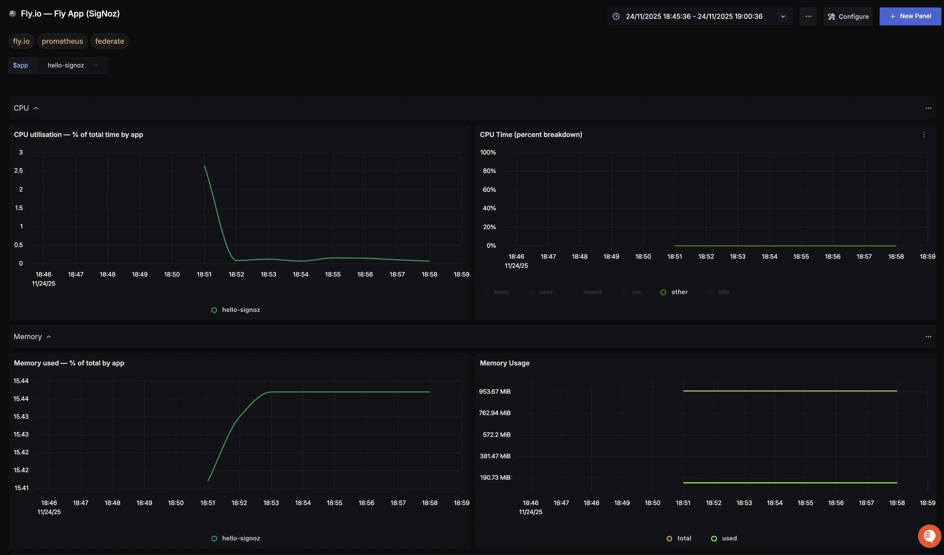The height and width of the screenshot is (555, 944).
Task: Click the yellow total line in Memory Usage
Action: pos(790,391)
